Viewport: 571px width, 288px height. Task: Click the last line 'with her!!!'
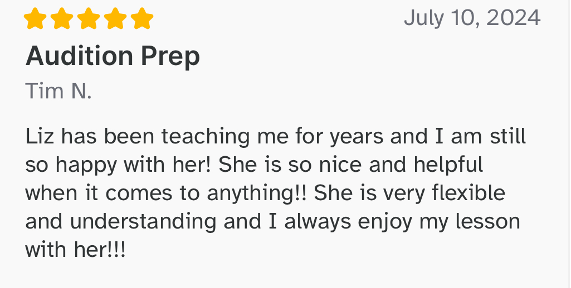(x=75, y=250)
